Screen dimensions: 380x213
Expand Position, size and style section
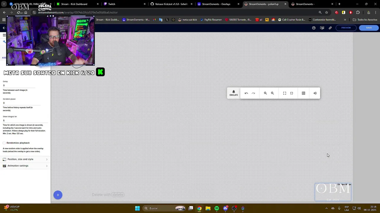[x=25, y=159]
